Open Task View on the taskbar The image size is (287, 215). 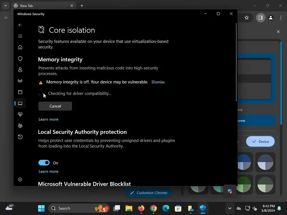coord(117,208)
